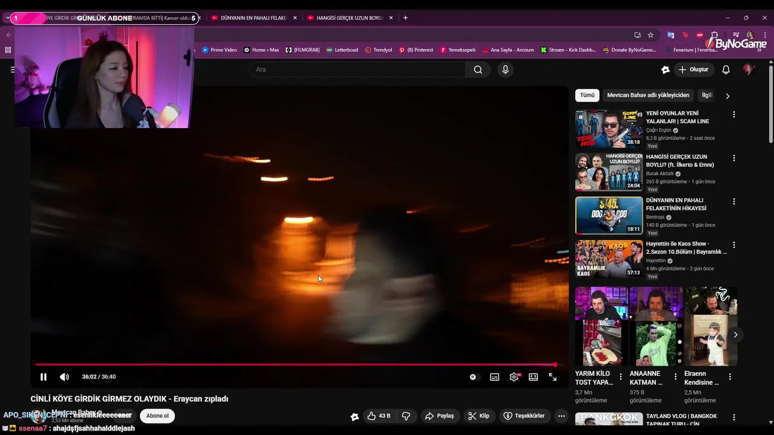This screenshot has height=435, width=774.
Task: Show next shorts with arrow button
Action: point(735,334)
